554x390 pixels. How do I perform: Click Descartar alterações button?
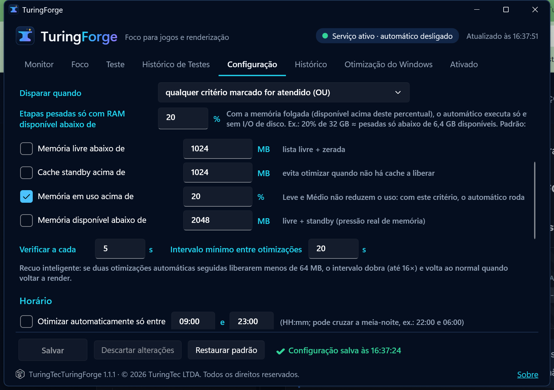138,350
